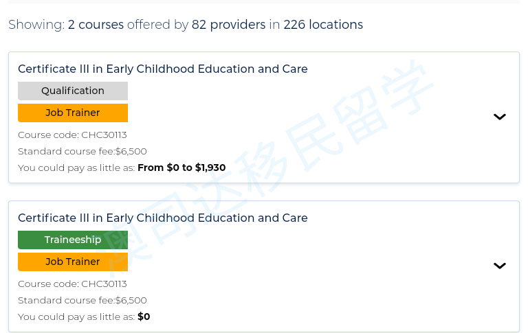Click the 'Showing:' label

click(x=36, y=25)
